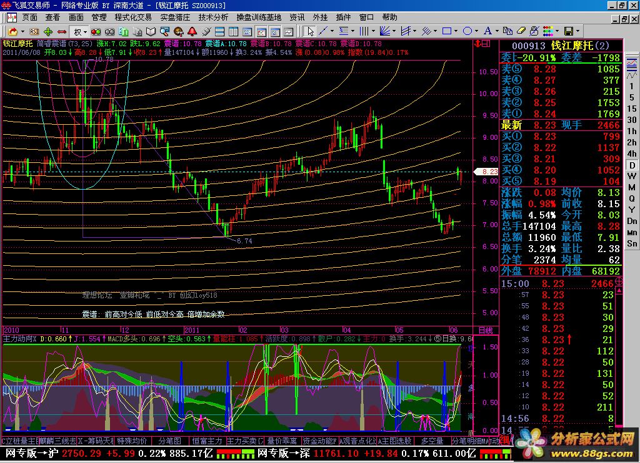Switch to the 量价乖离 indicator tab

coord(282,441)
